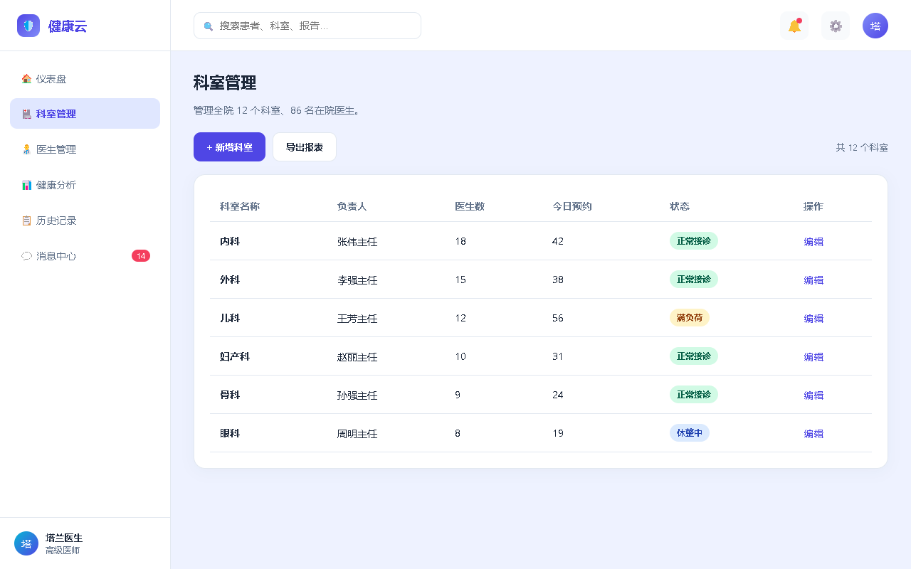Click the 满负荷 status badge for 儿科

click(690, 318)
